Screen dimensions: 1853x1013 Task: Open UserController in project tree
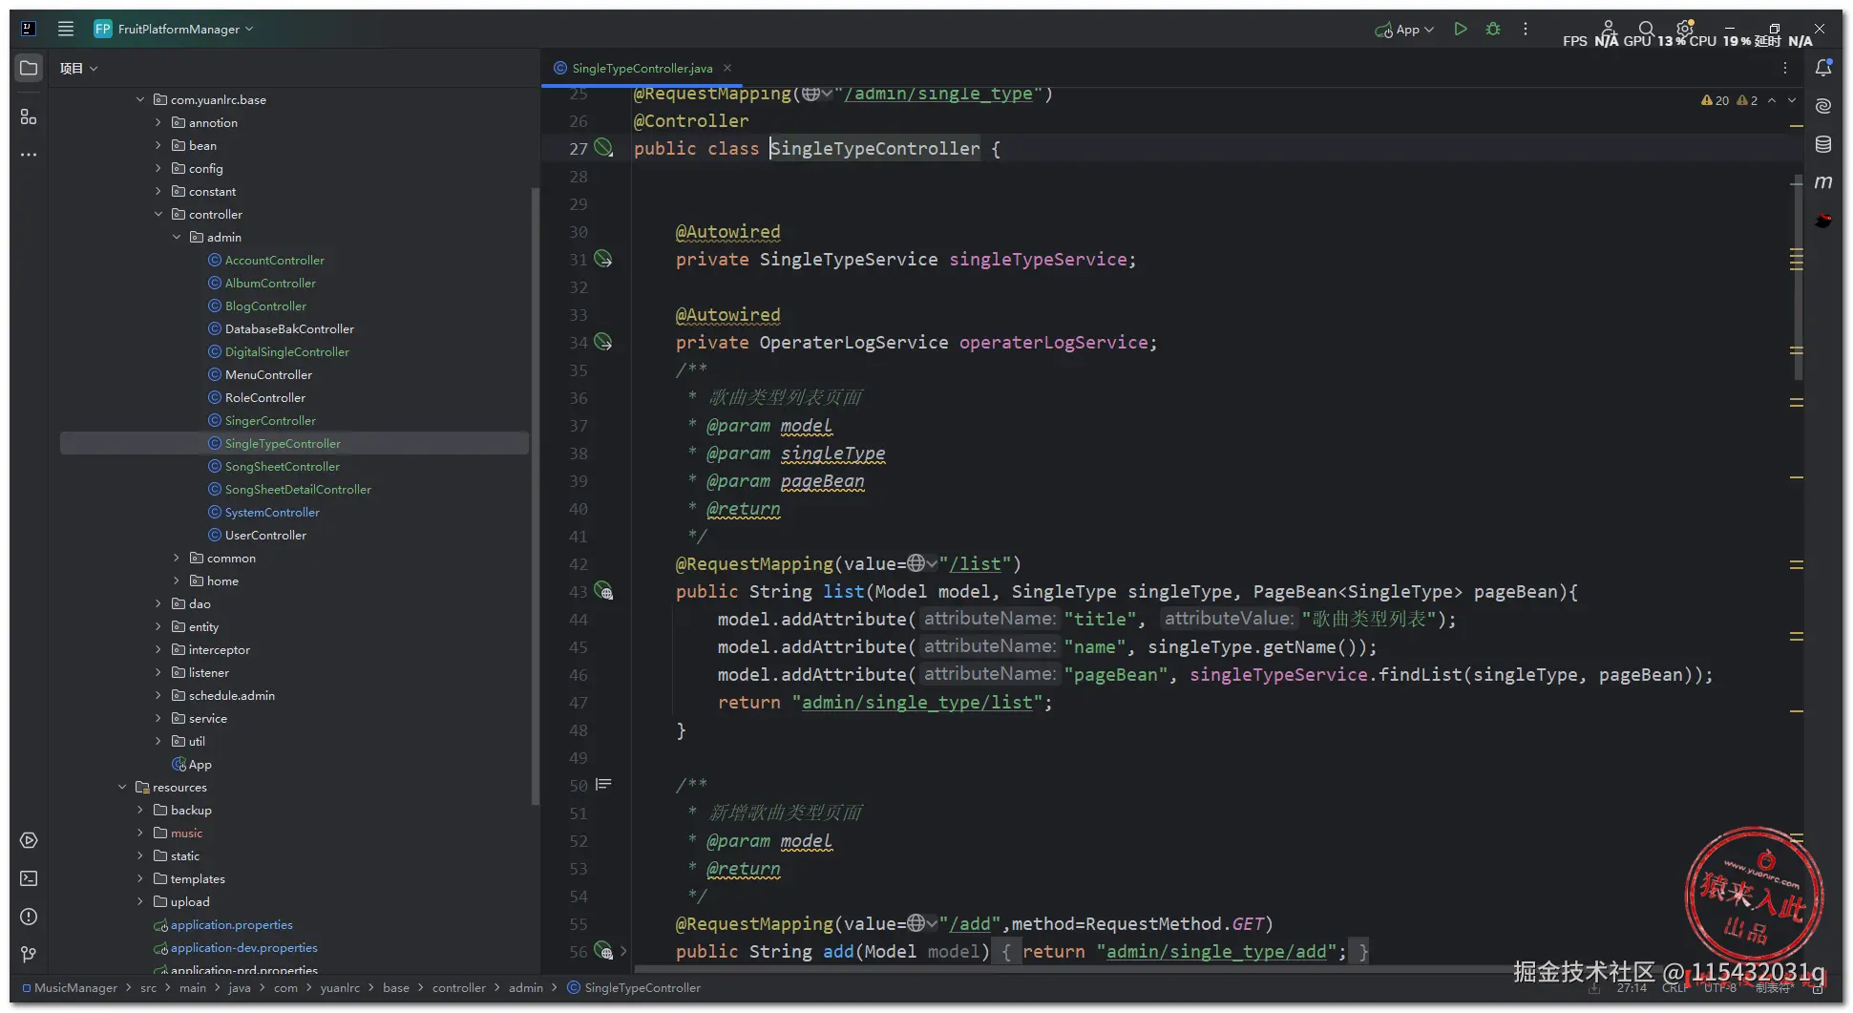265,536
